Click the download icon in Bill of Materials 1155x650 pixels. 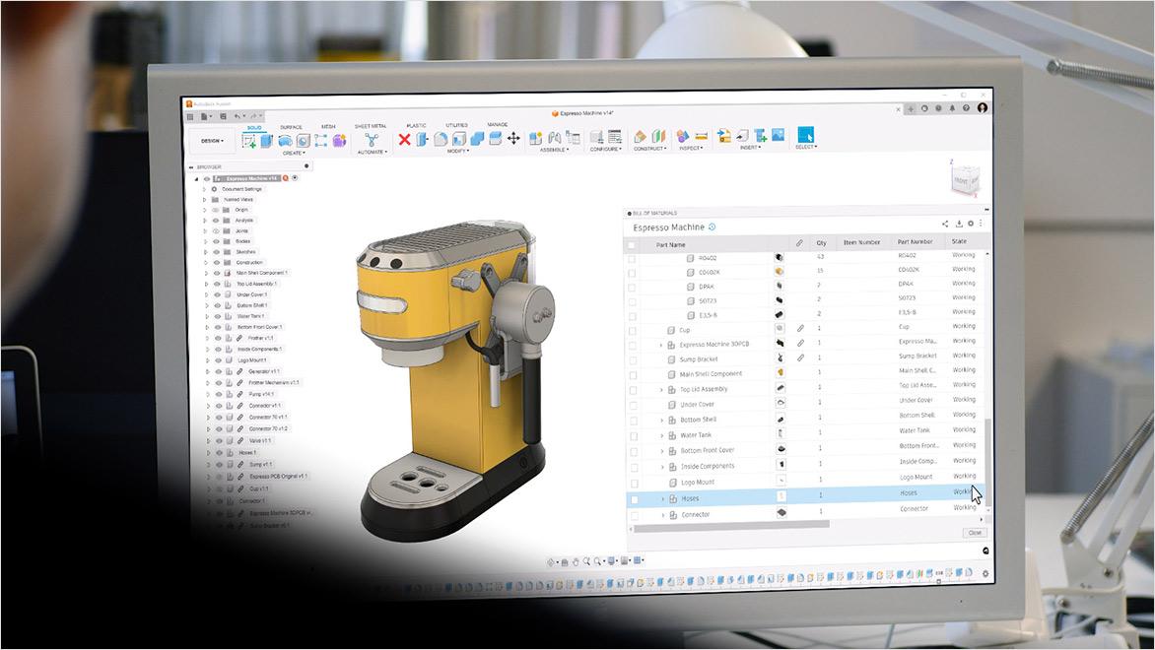tap(958, 225)
